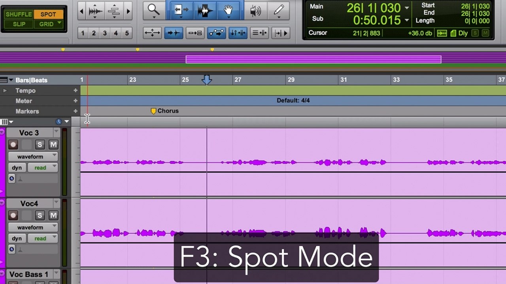Viewport: 506px width, 284px height.
Task: Click MIDI notes zoom icon
Action: [114, 11]
